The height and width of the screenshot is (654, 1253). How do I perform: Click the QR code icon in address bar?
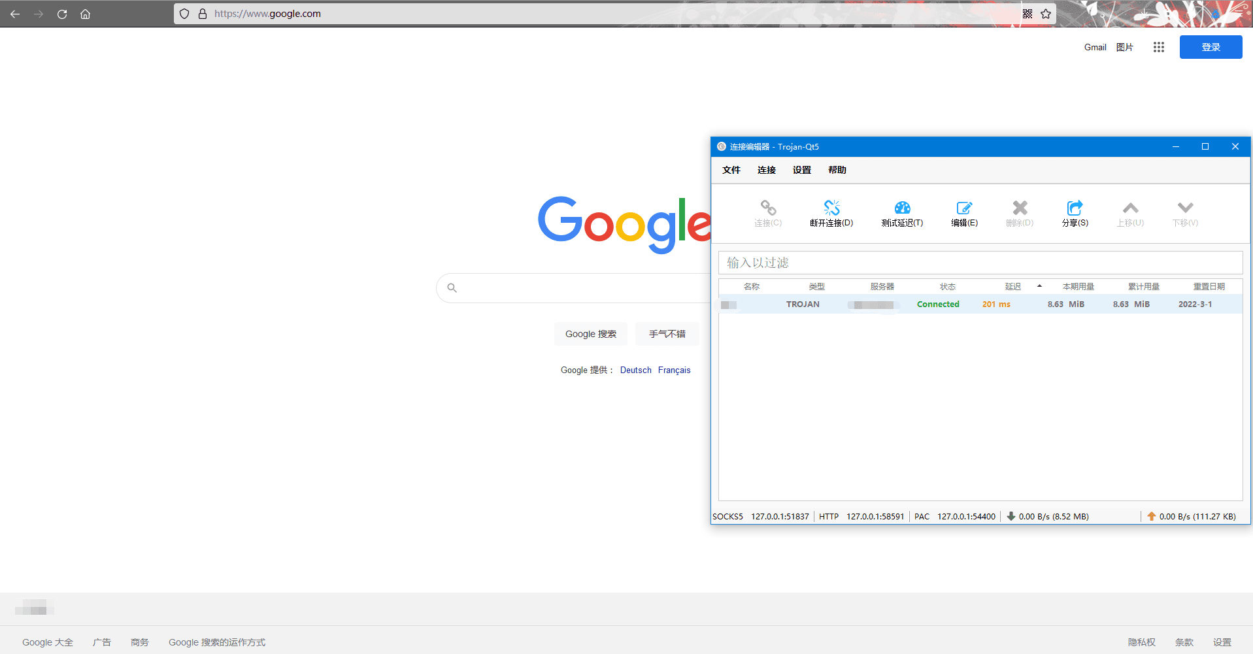coord(1027,14)
